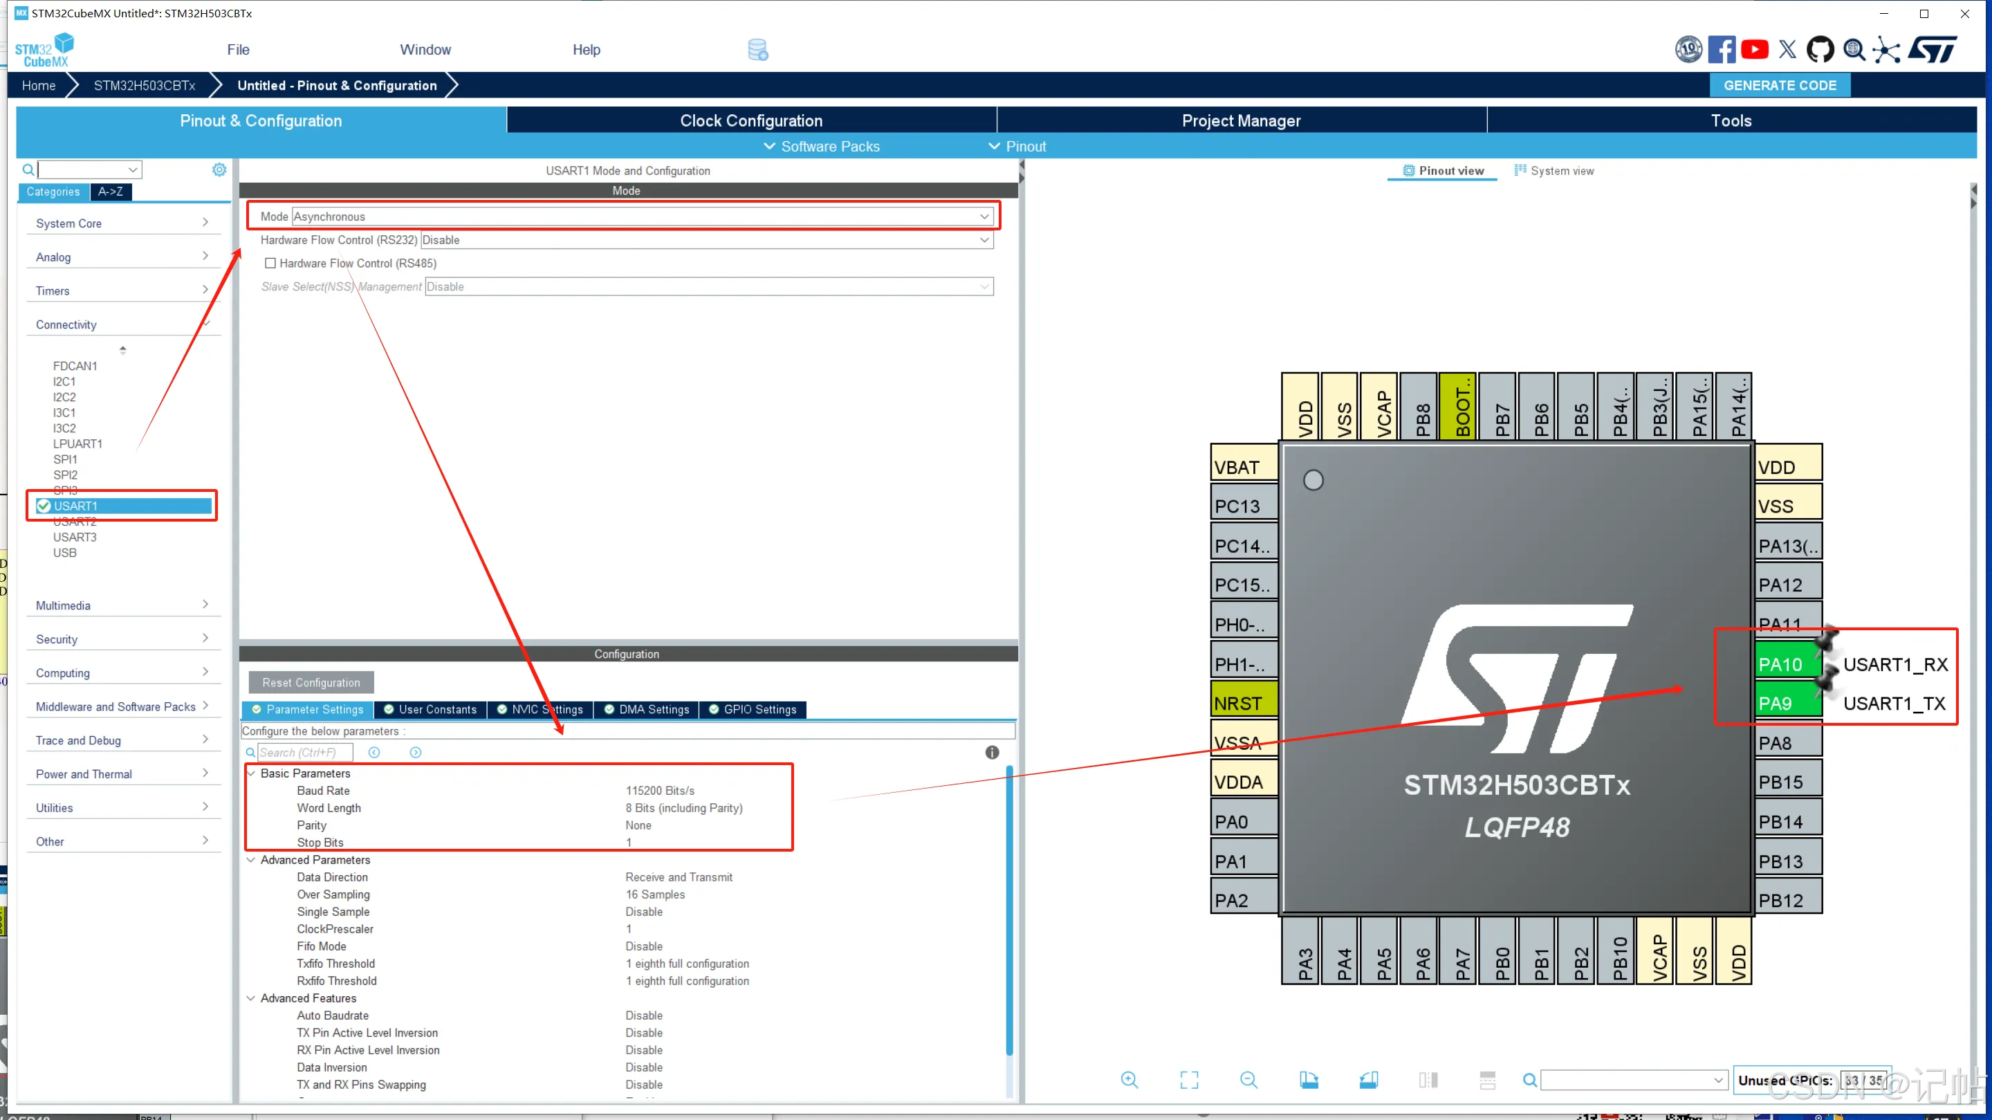
Task: Go to Home breadcrumb
Action: tap(39, 85)
